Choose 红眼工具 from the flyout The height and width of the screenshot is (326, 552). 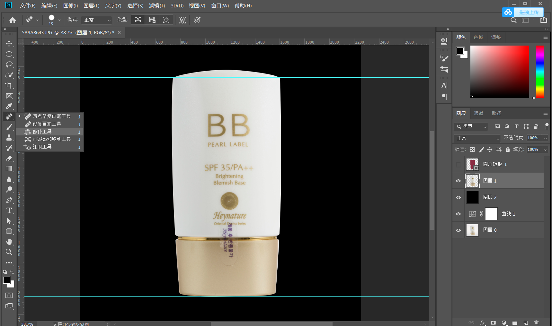(x=50, y=147)
